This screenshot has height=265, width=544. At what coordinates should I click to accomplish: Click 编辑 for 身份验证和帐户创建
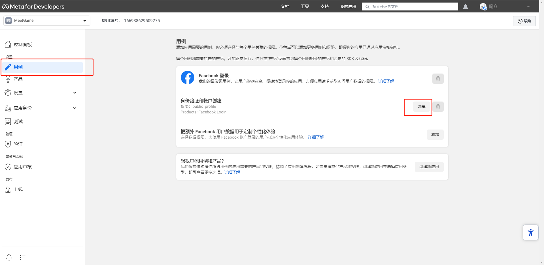421,107
